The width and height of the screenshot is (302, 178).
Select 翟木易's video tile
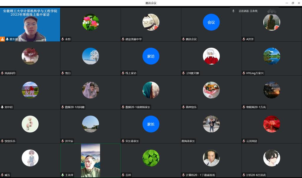click(30, 25)
